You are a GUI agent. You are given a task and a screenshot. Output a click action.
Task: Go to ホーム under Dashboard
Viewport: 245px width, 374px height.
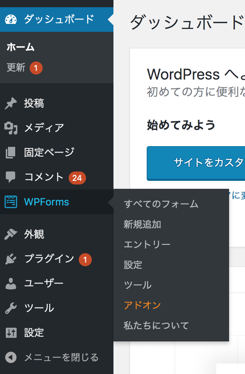(x=21, y=47)
